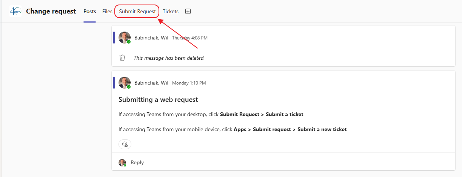Reply to the web request post
This screenshot has height=177, width=462.
(137, 162)
